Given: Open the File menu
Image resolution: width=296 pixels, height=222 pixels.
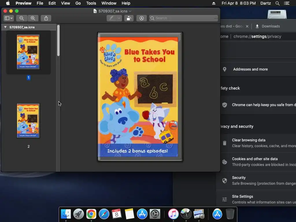Looking at the screenshot, I should point(40,3).
